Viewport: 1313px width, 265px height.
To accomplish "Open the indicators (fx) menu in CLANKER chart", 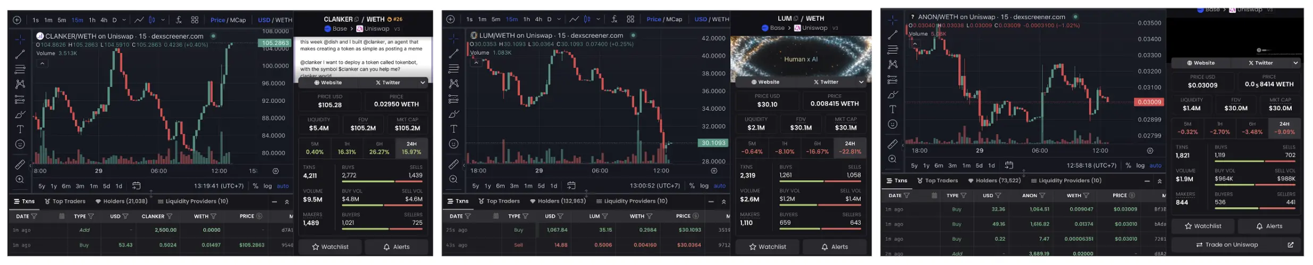I will (179, 20).
